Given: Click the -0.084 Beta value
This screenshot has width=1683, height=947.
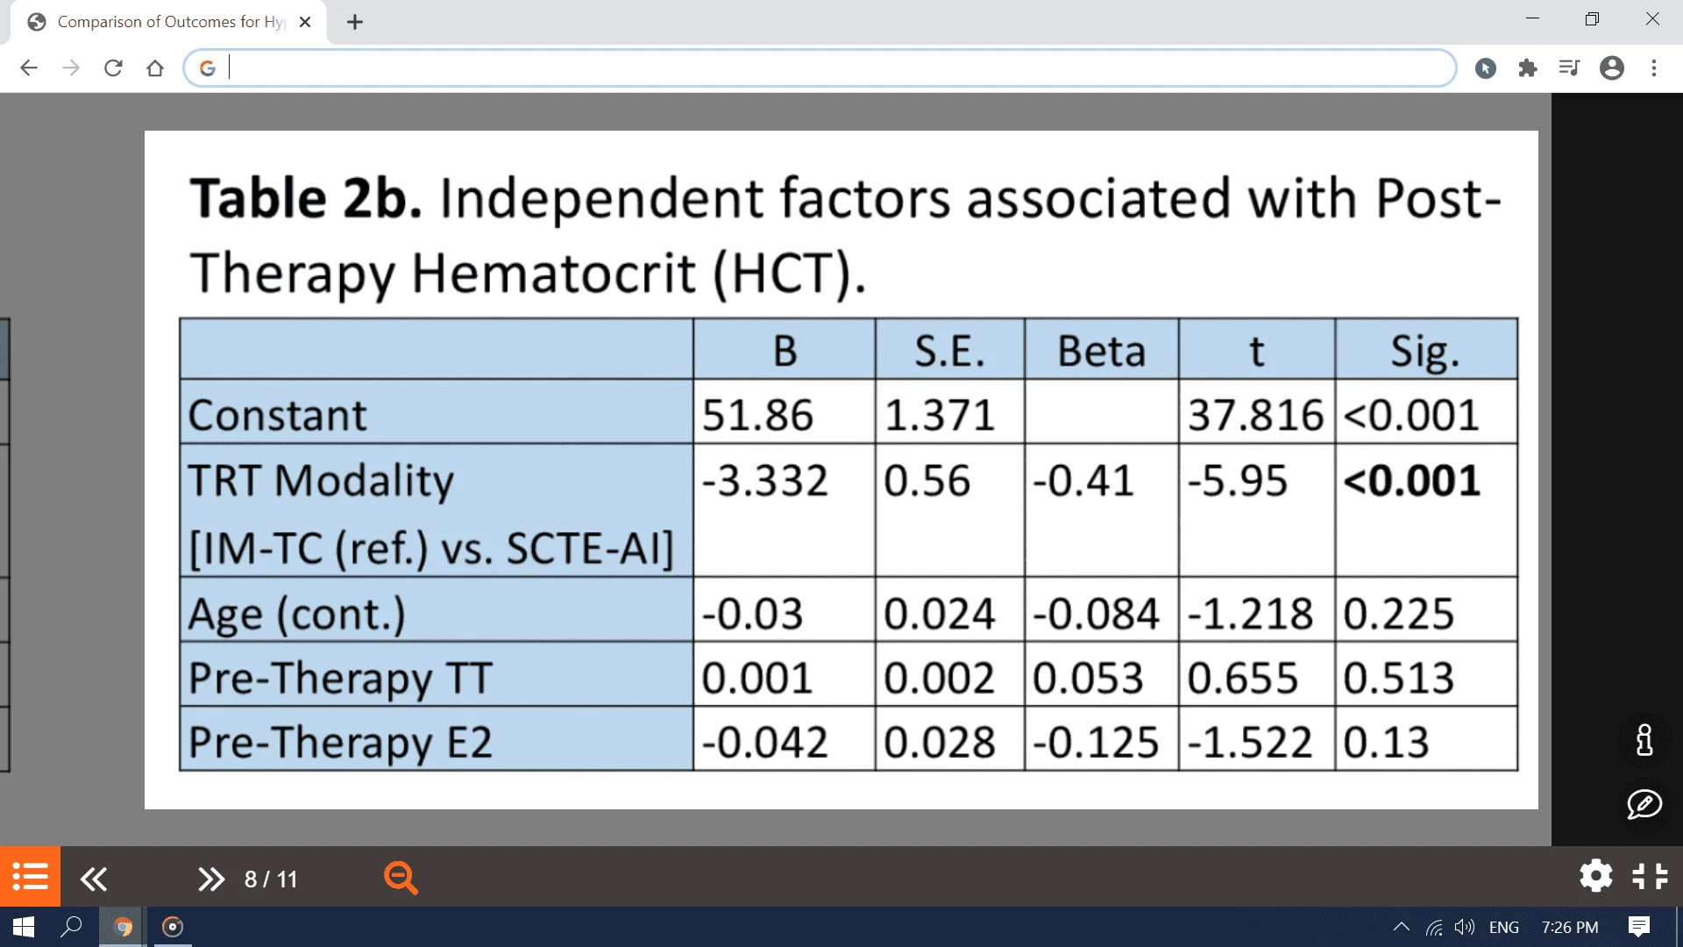Looking at the screenshot, I should coord(1096,613).
